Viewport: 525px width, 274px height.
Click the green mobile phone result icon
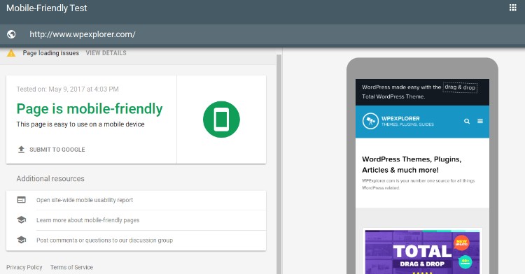pos(221,120)
